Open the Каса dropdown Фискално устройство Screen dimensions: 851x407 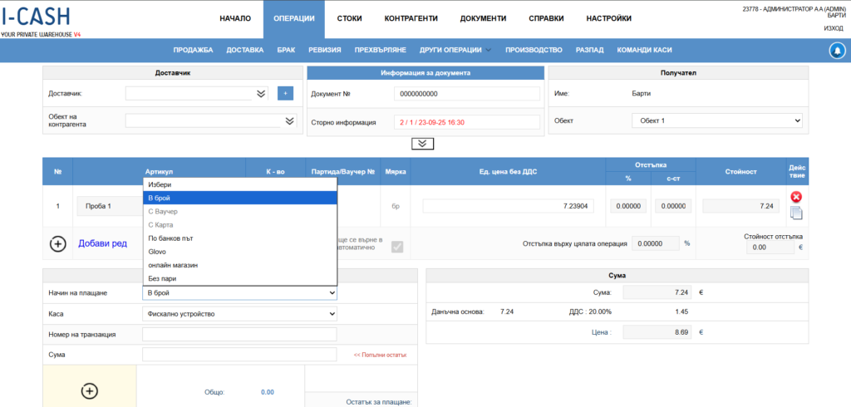click(x=239, y=314)
